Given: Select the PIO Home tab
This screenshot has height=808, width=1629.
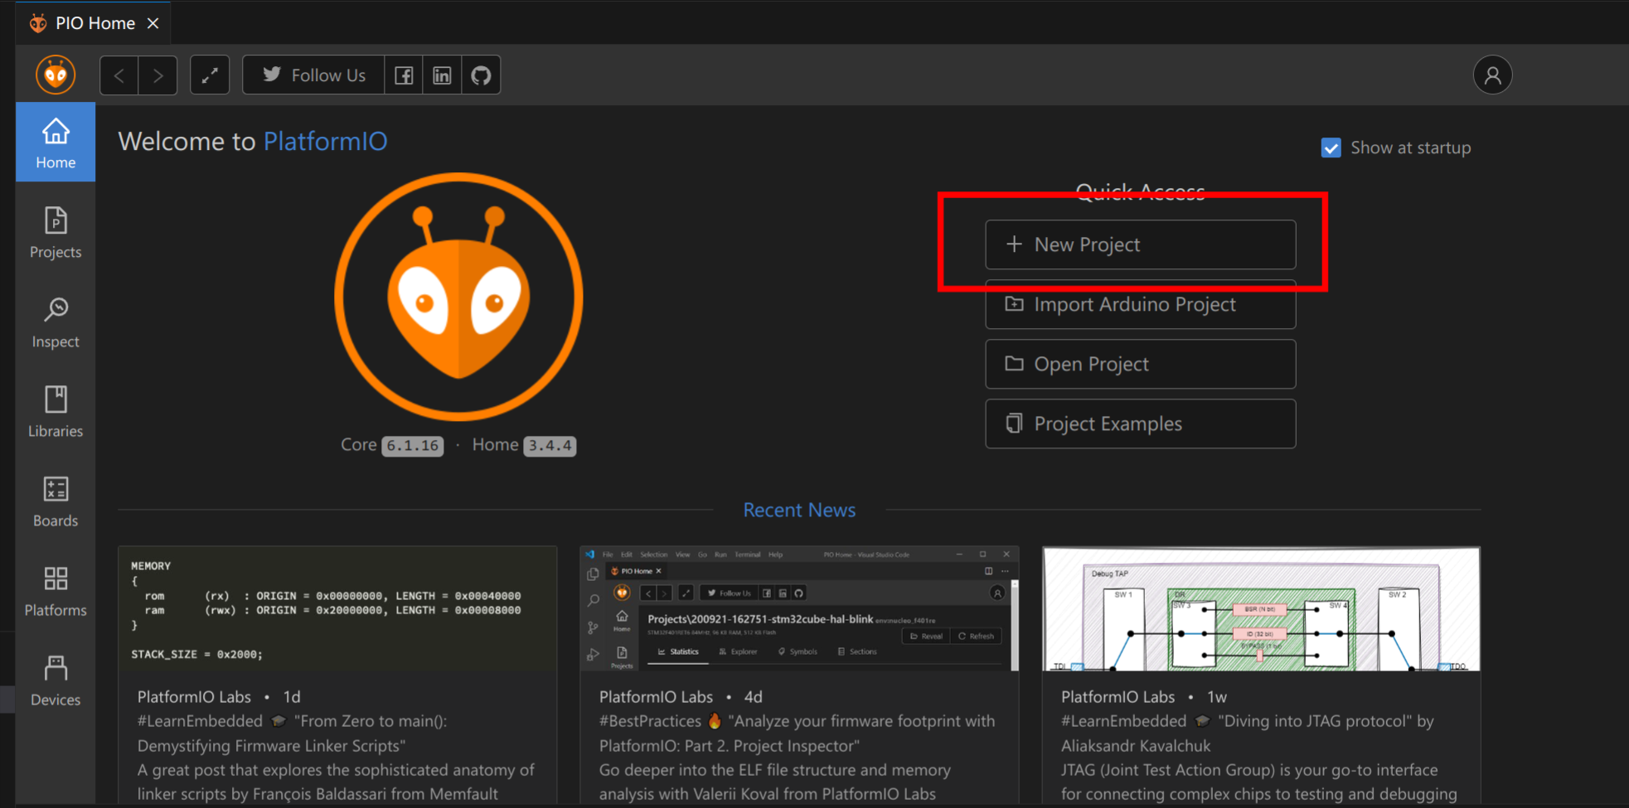Looking at the screenshot, I should point(95,23).
